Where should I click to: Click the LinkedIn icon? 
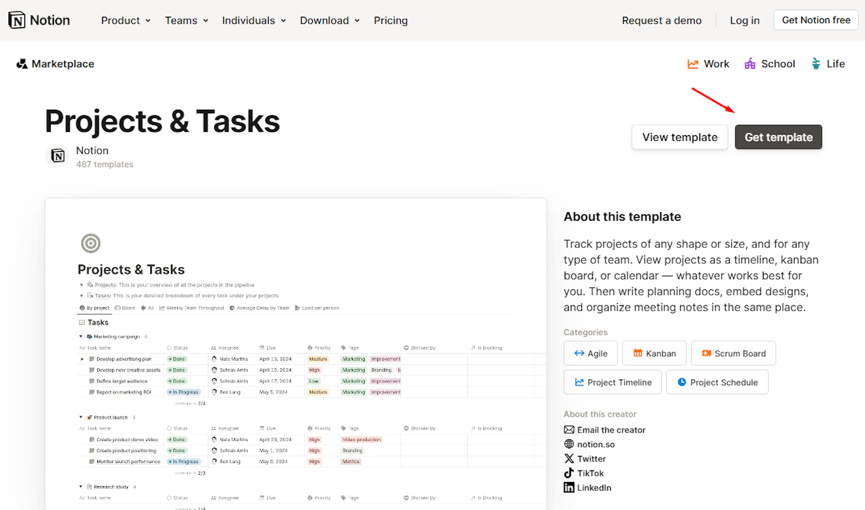pos(569,487)
